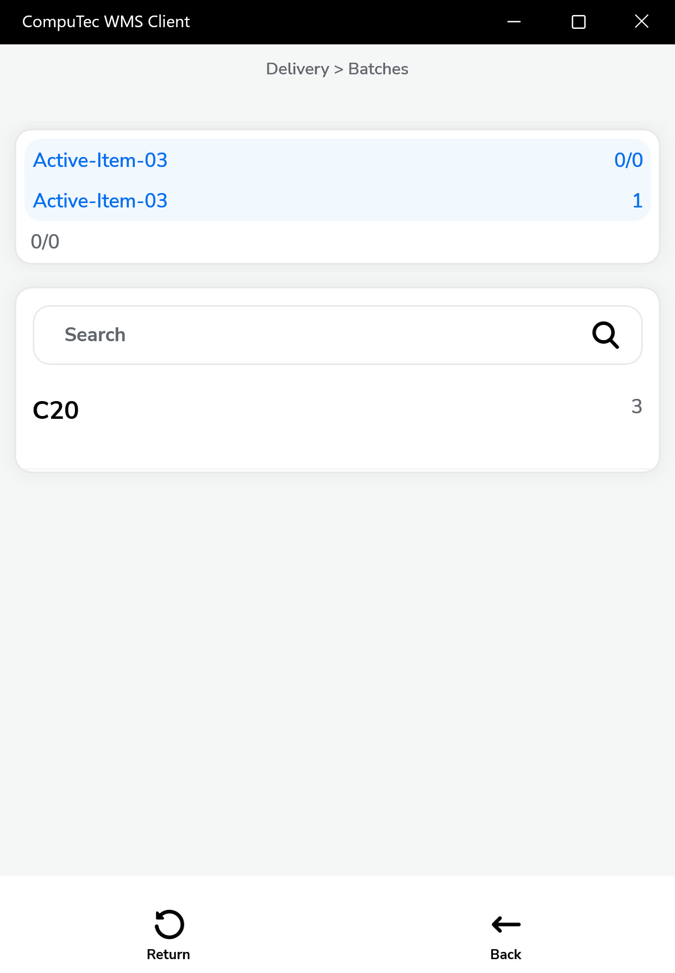Click the magnifying glass search icon

point(605,335)
